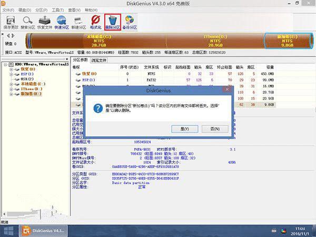Open the Help (H) menu
Screen dimensions: 316x237
pyautogui.click(x=91, y=10)
